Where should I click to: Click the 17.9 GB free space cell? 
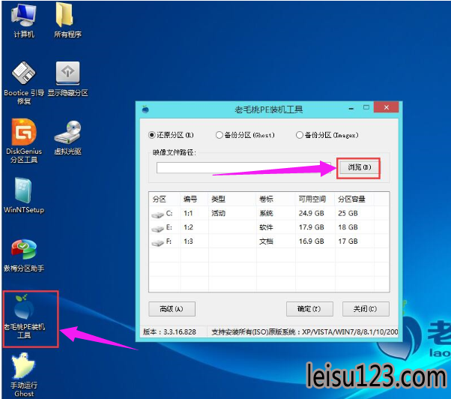(311, 227)
